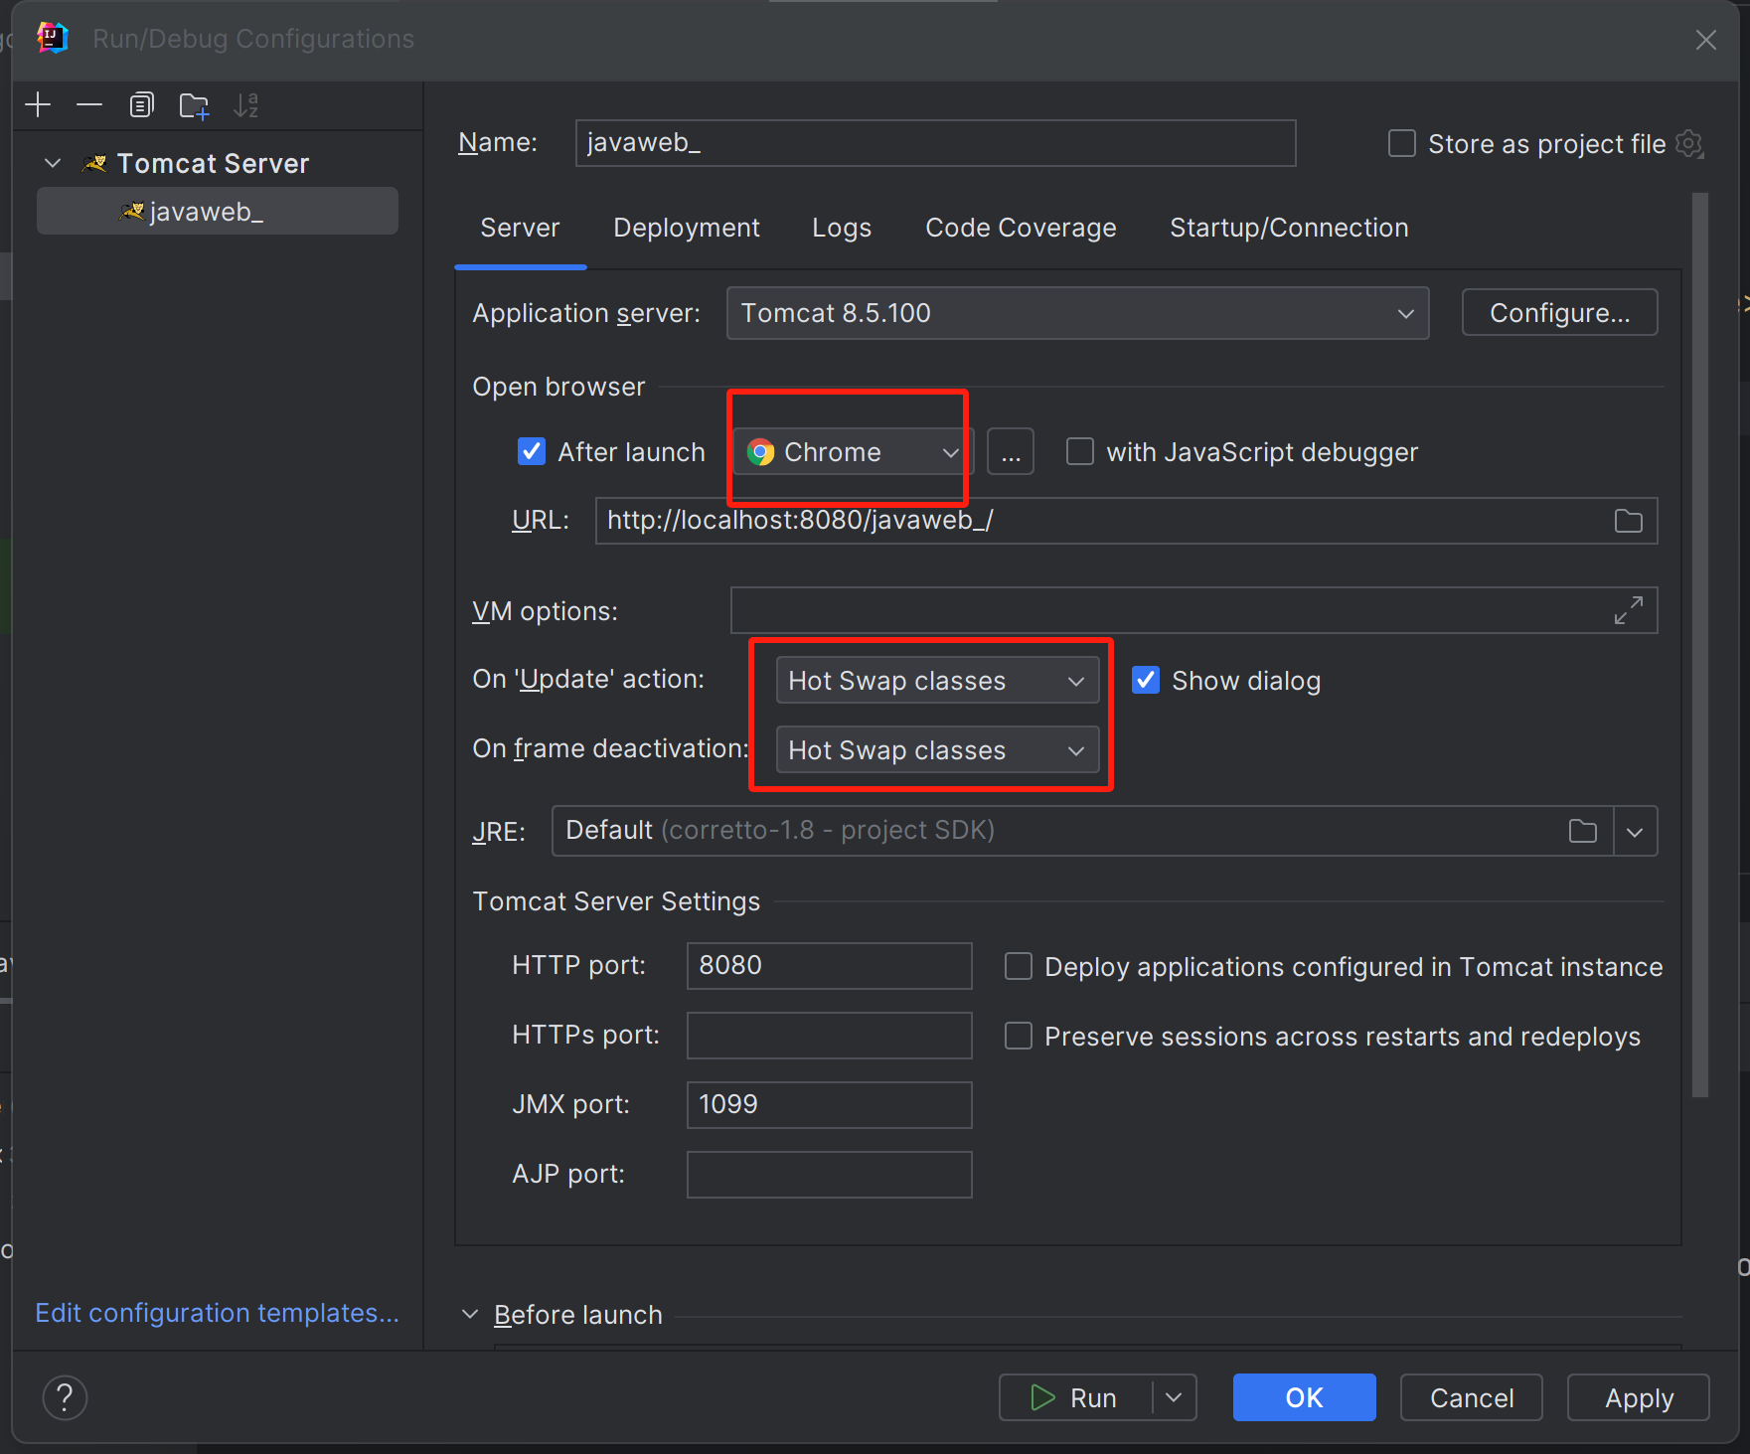Open the Run button dropdown arrow
Viewport: 1750px width, 1454px height.
1174,1397
